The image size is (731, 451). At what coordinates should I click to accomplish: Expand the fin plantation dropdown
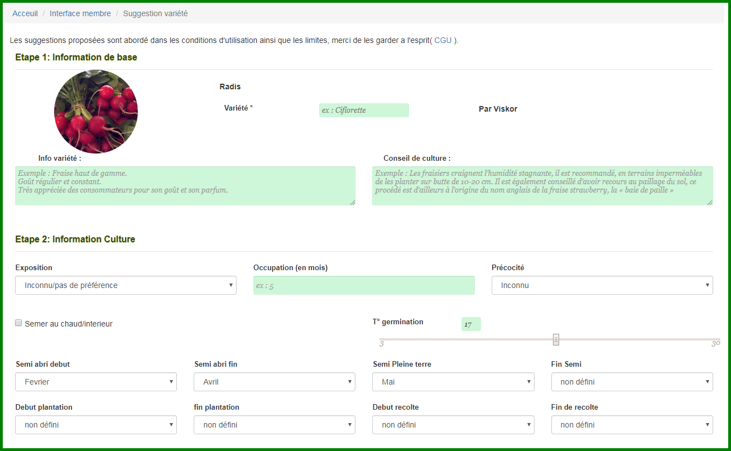click(274, 425)
